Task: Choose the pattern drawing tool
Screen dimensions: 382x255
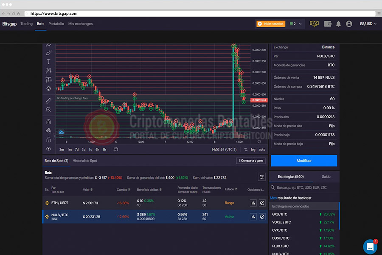Action: tap(49, 71)
